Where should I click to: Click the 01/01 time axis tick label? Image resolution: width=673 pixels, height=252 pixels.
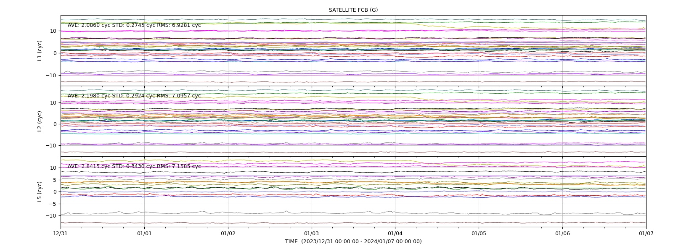click(144, 234)
